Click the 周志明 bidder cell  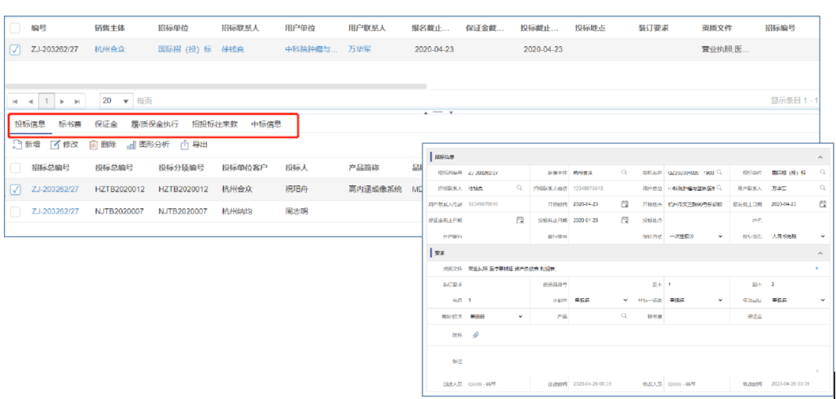297,211
